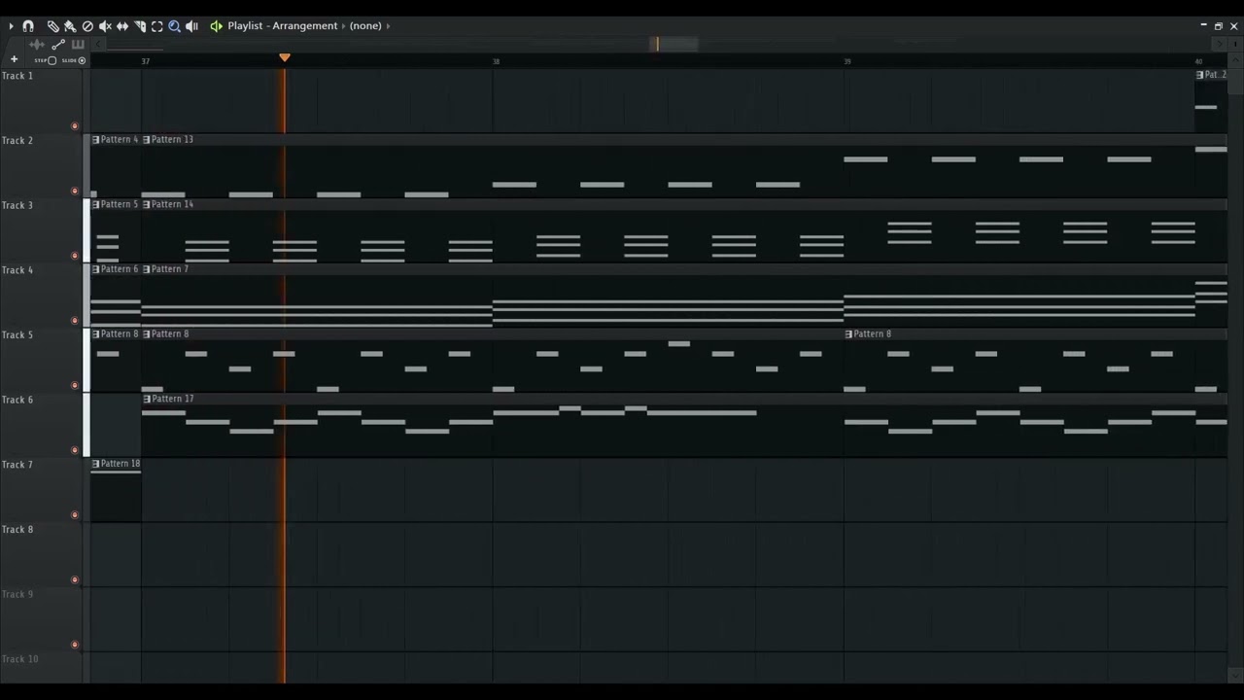Select the Track 3 header label

[17, 205]
